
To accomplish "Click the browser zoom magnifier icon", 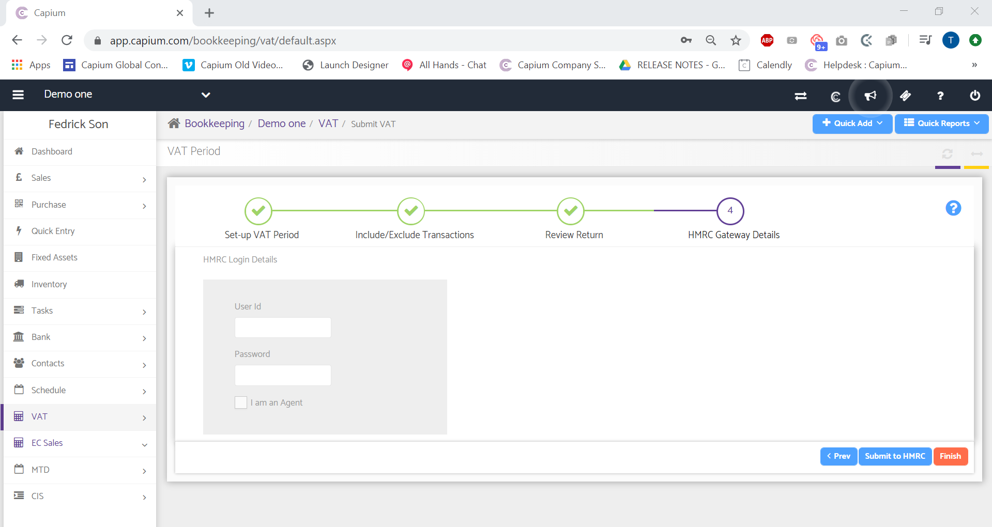I will pyautogui.click(x=711, y=40).
